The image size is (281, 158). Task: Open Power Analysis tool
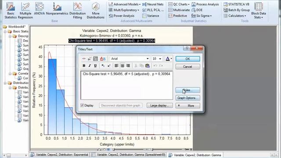coord(122,16)
